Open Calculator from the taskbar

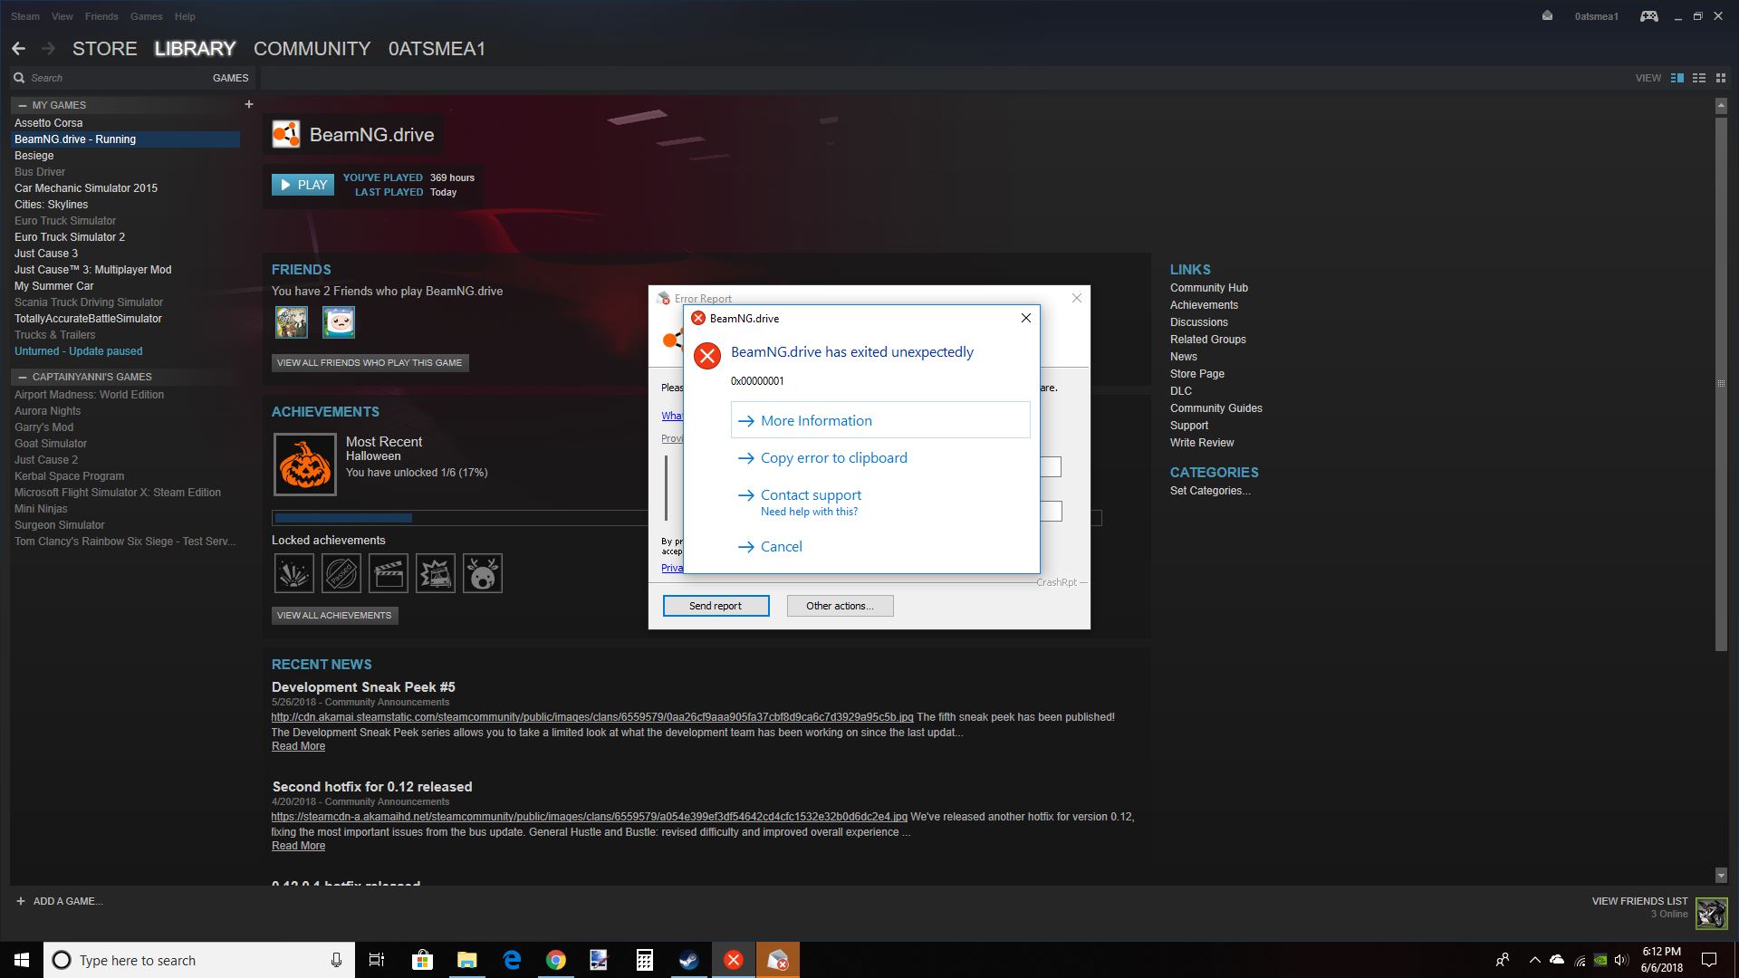click(644, 960)
